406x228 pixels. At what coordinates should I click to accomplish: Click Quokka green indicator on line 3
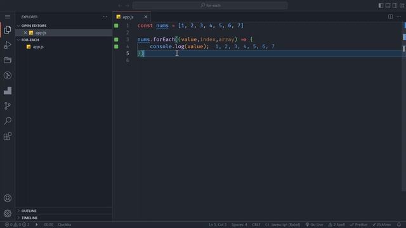tap(116, 39)
